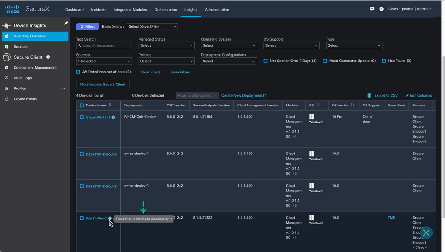The image size is (445, 252).
Task: Pin the Device Insights sidebar
Action: tap(66, 23)
